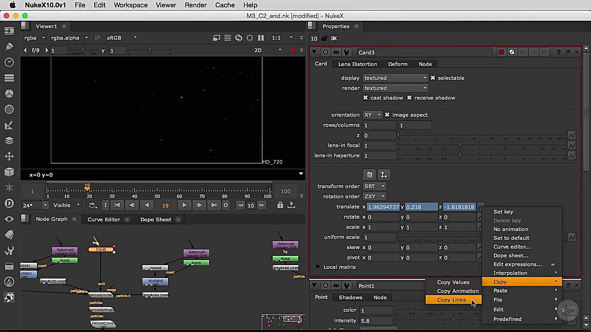Choose Copy Links from the submenu
Screen dimensions: 591x332
tap(451, 300)
